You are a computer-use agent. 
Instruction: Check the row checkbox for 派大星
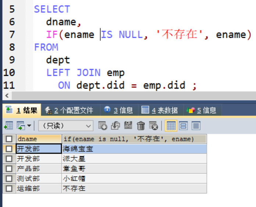click(9, 159)
